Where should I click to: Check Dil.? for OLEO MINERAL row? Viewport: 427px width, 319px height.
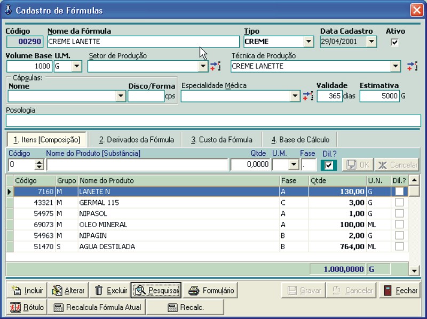pyautogui.click(x=399, y=225)
